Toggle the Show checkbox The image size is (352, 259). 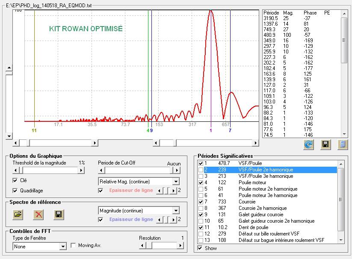tap(200, 248)
